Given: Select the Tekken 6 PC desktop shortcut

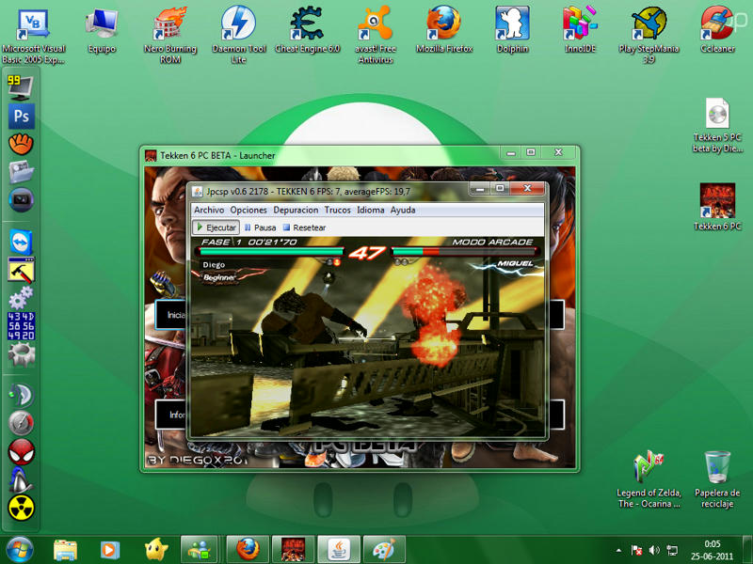Looking at the screenshot, I should (717, 207).
